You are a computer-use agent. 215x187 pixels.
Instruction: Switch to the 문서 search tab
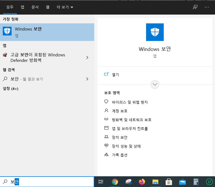pos(35,7)
